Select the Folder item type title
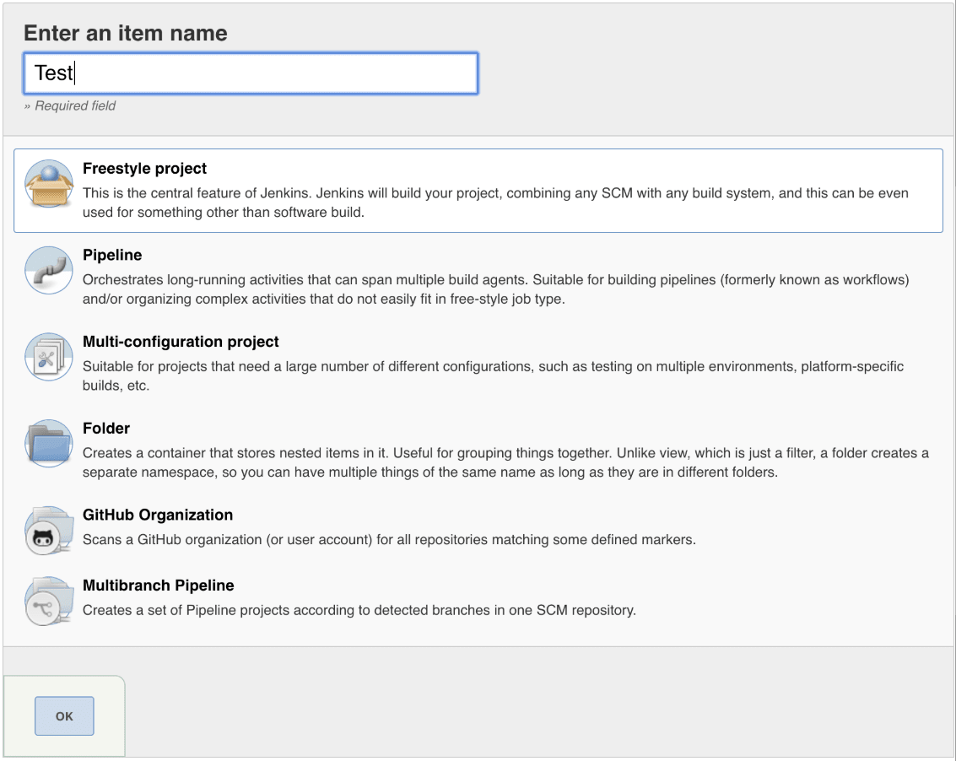The image size is (956, 761). 106,428
